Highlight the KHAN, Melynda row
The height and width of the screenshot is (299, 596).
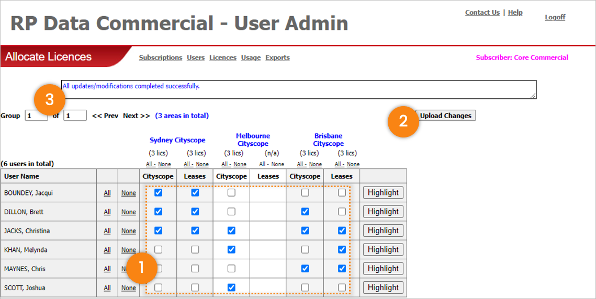(x=383, y=250)
